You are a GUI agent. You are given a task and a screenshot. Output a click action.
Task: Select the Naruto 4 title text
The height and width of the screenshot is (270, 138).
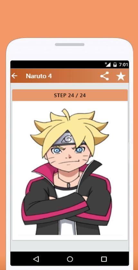[x=39, y=76]
